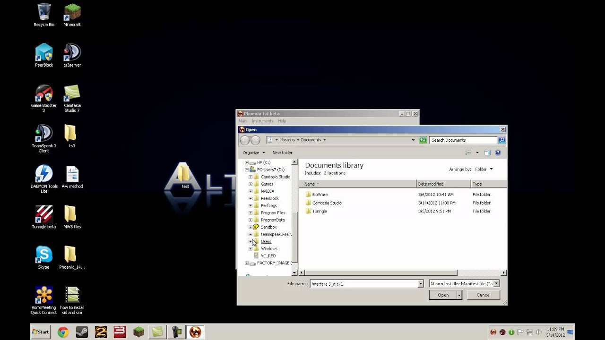The width and height of the screenshot is (605, 340).
Task: Click the Steam icon in the taskbar
Action: (x=82, y=332)
